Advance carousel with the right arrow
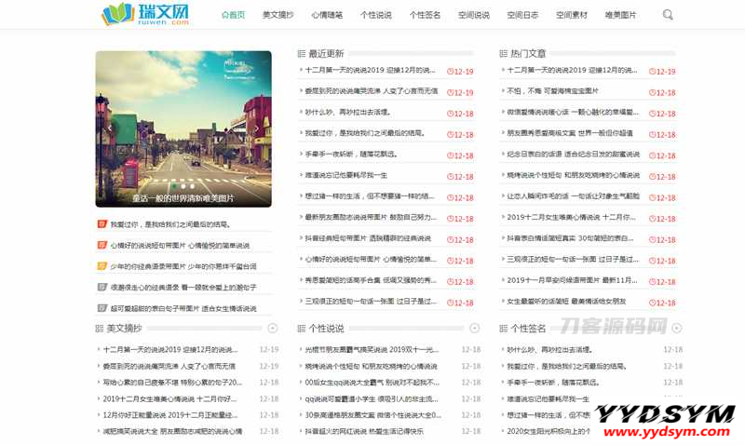745x445 pixels. tap(258, 128)
